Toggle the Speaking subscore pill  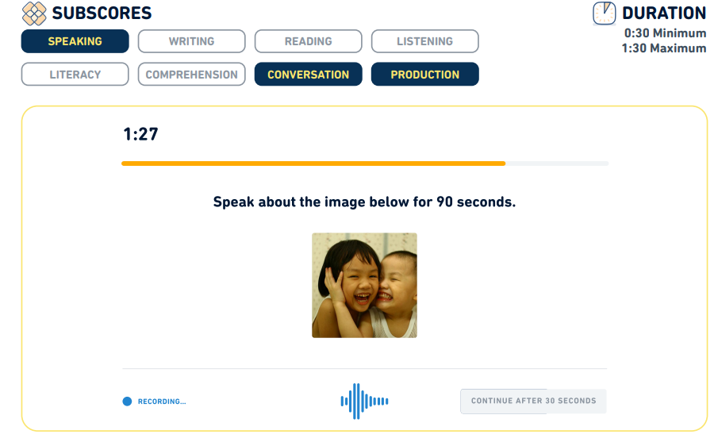(75, 41)
